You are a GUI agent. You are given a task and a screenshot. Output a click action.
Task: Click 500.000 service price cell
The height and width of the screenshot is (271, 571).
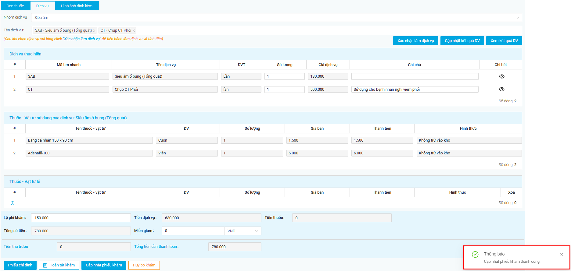pyautogui.click(x=328, y=89)
